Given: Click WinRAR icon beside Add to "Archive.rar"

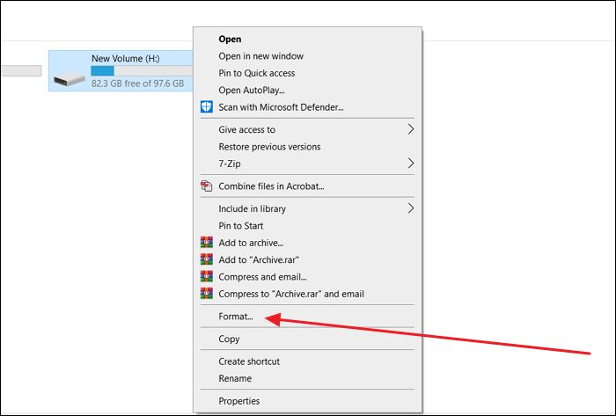Looking at the screenshot, I should click(207, 259).
